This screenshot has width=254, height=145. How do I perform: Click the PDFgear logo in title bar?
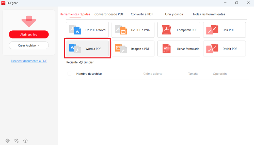3,3
